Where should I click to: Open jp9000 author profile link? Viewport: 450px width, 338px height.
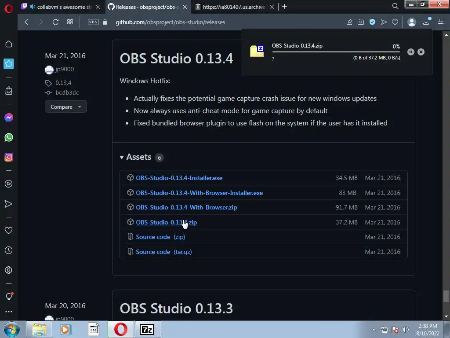point(64,69)
